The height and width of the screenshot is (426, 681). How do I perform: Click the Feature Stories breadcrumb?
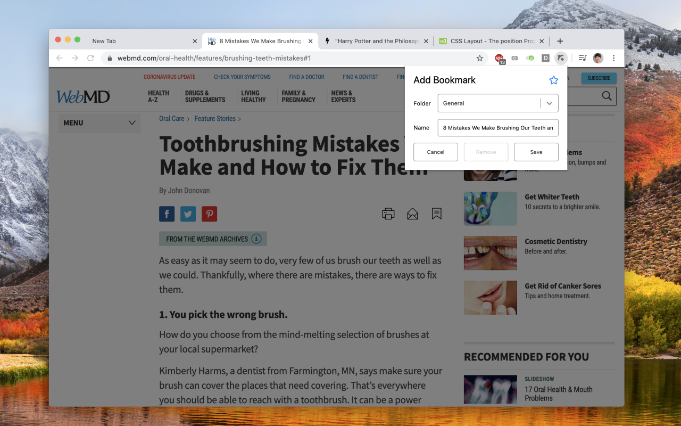tap(215, 119)
